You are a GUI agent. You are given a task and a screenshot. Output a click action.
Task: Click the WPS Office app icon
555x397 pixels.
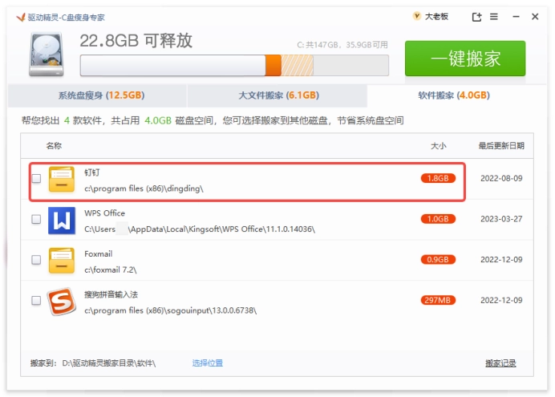(61, 220)
